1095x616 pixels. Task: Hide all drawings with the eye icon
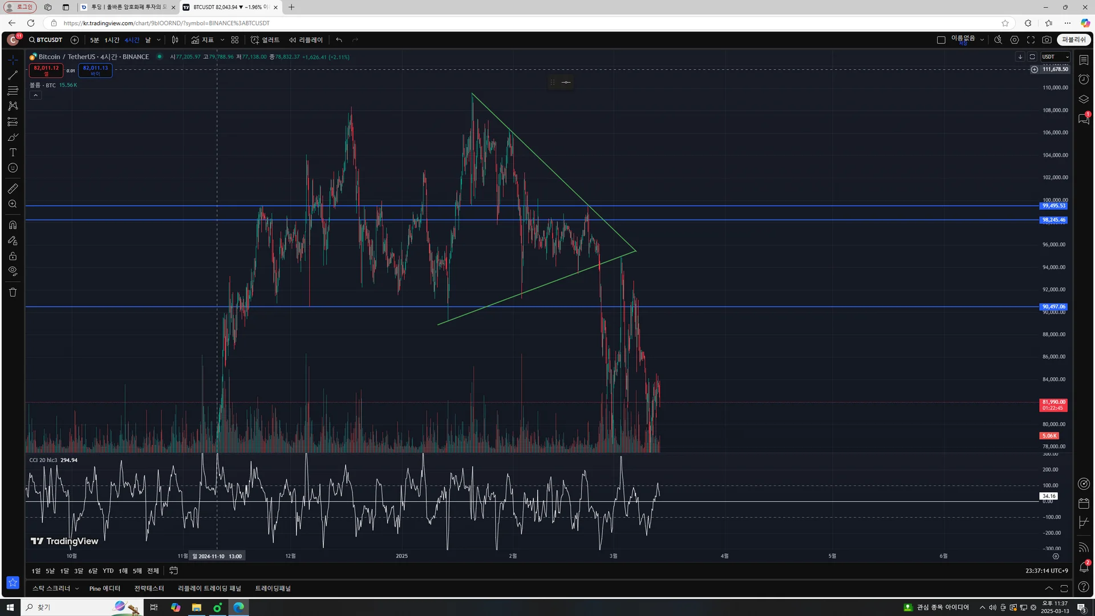[13, 271]
